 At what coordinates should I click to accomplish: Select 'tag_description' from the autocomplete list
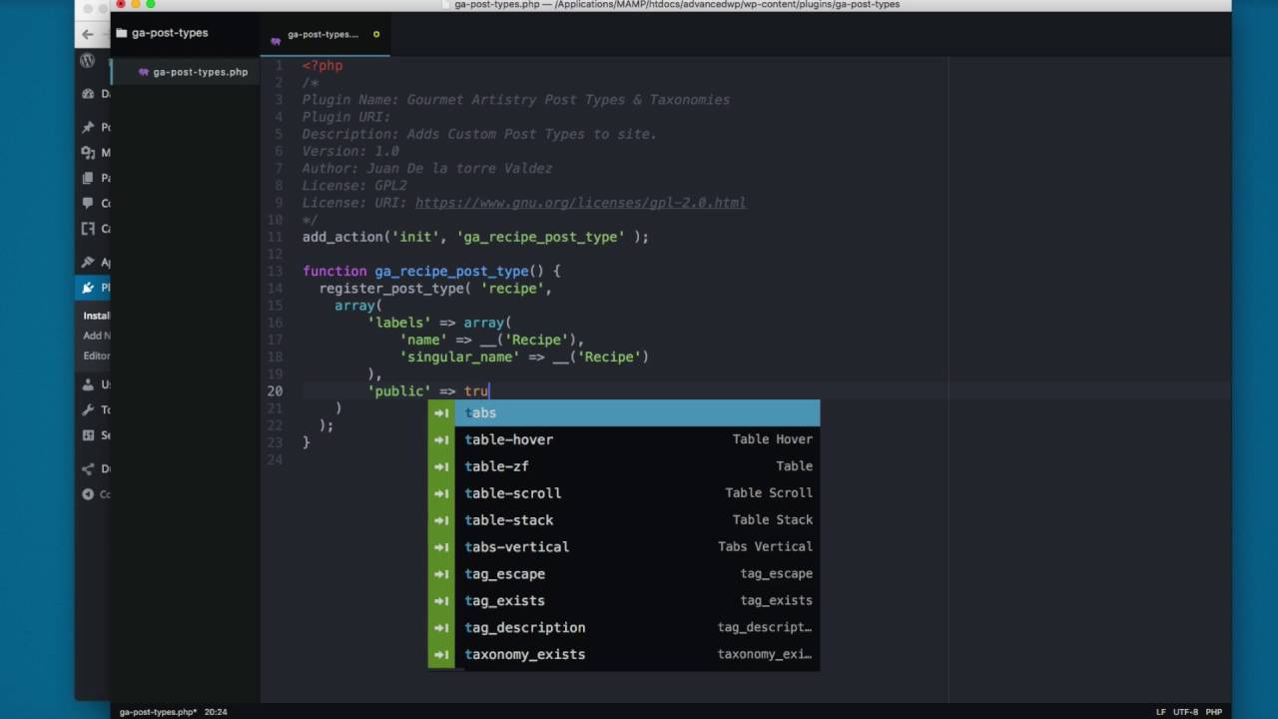(624, 628)
